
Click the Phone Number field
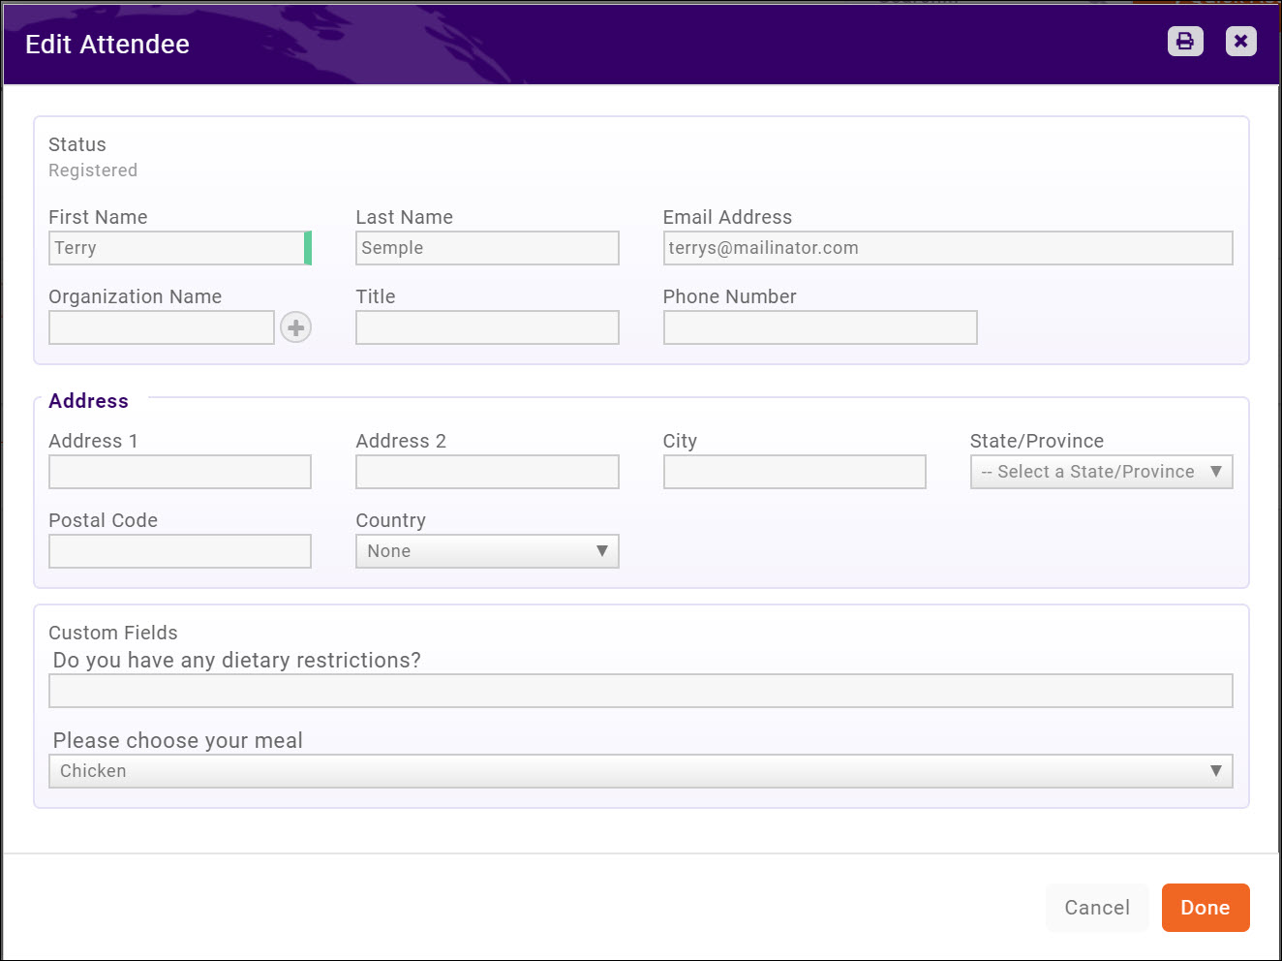pyautogui.click(x=819, y=327)
